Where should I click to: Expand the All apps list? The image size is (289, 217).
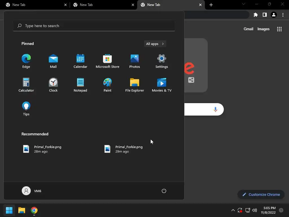point(155,44)
